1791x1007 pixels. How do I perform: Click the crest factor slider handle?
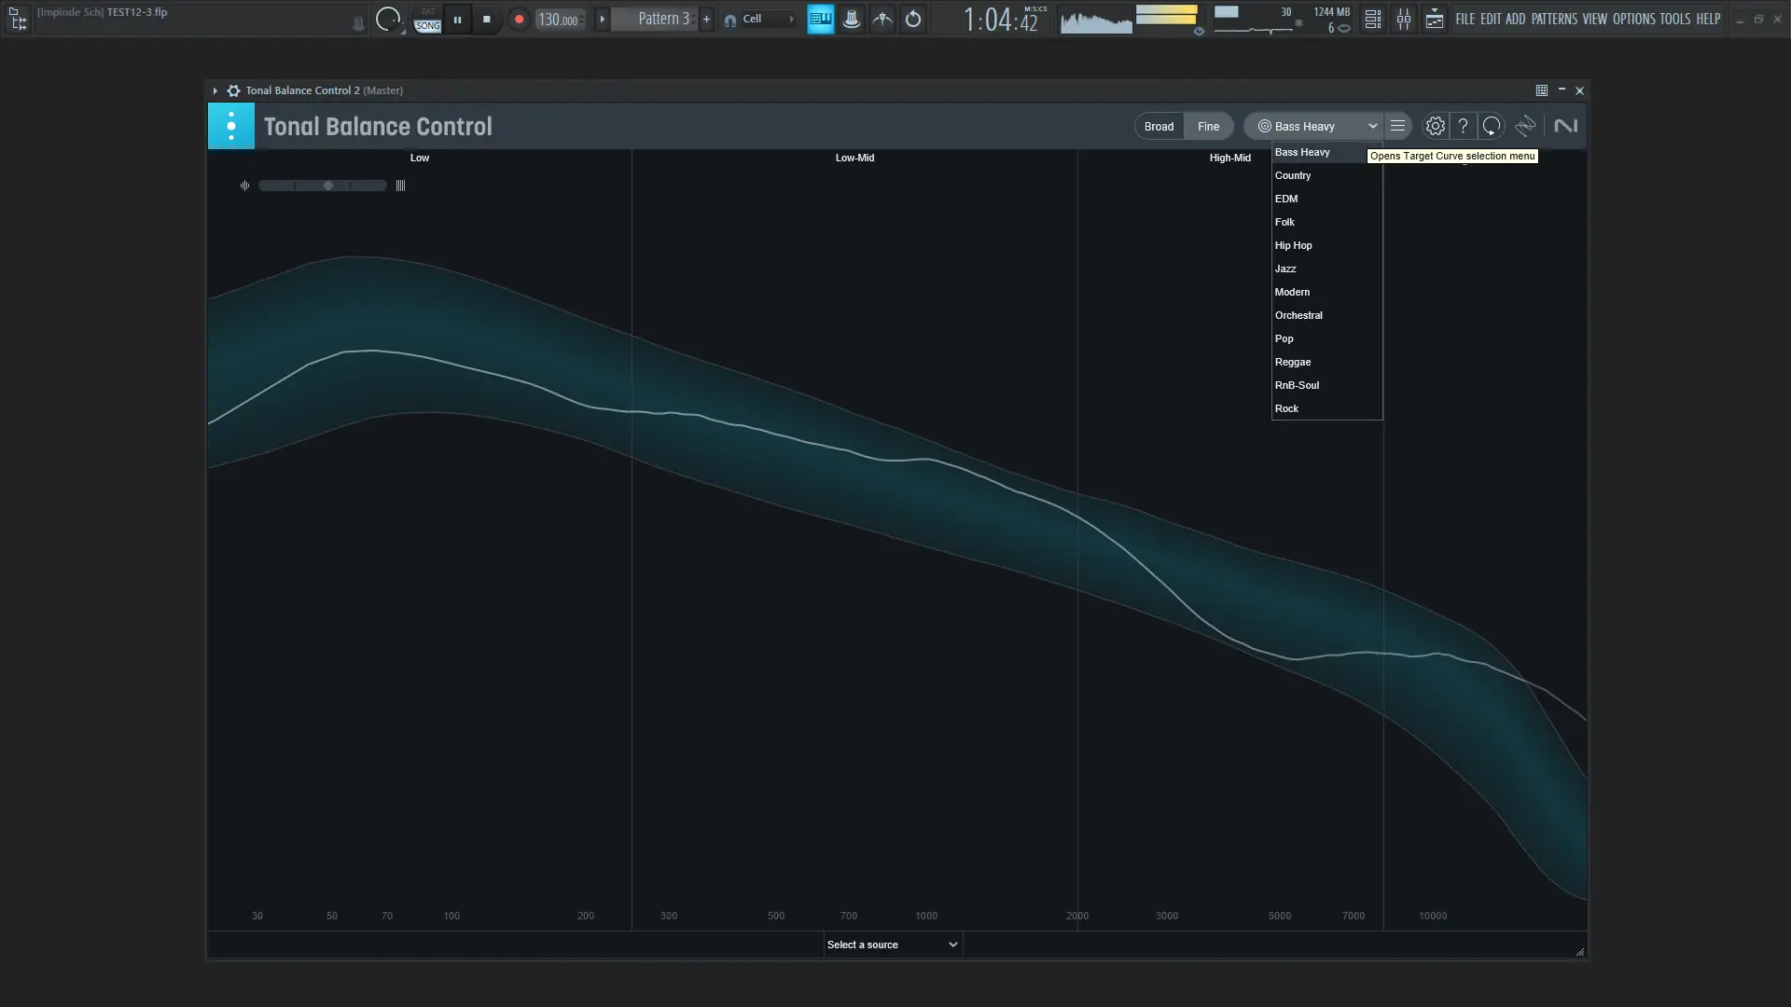[328, 186]
